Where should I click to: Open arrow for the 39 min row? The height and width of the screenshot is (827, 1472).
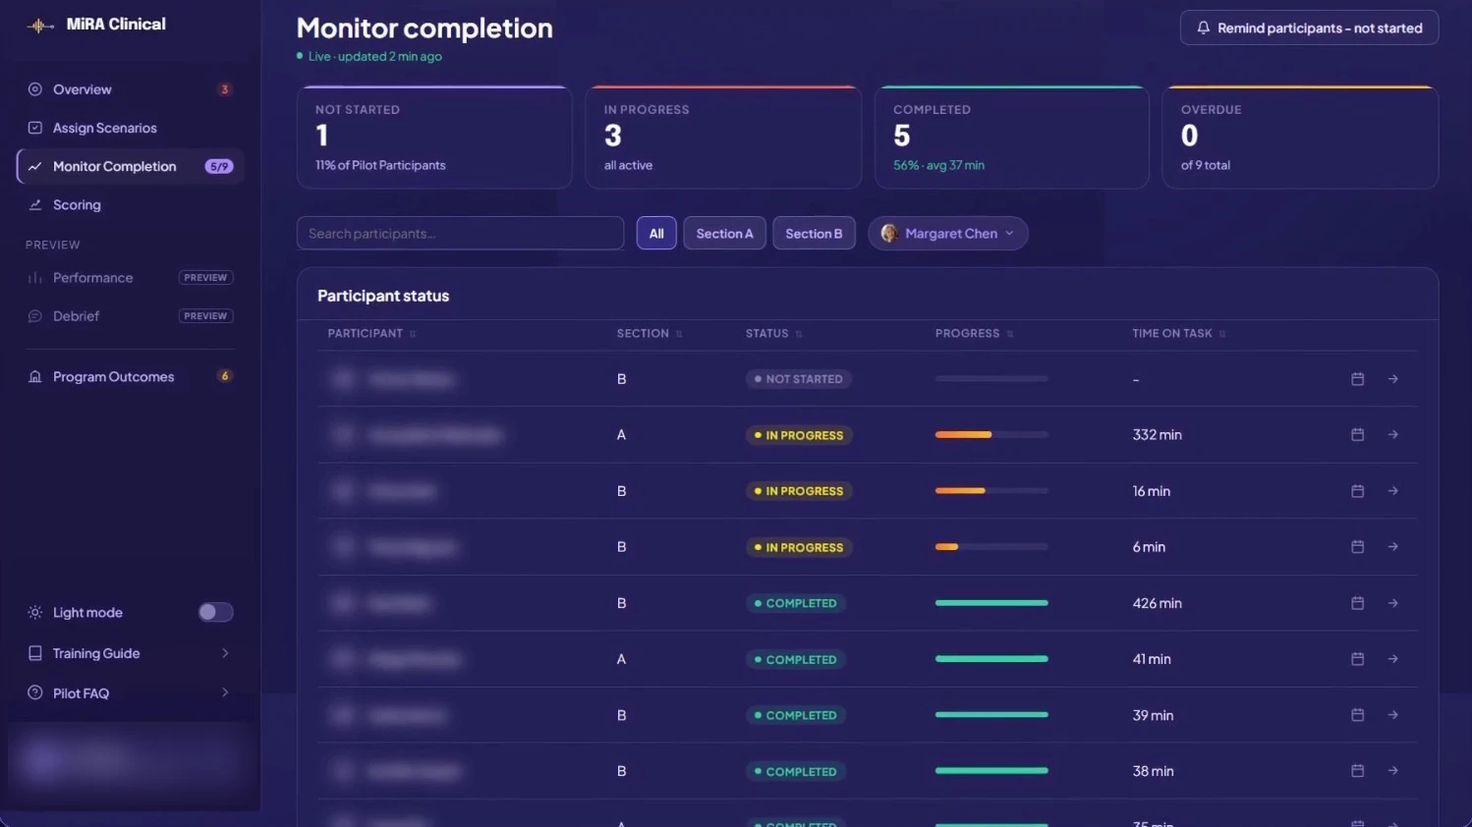pos(1392,714)
